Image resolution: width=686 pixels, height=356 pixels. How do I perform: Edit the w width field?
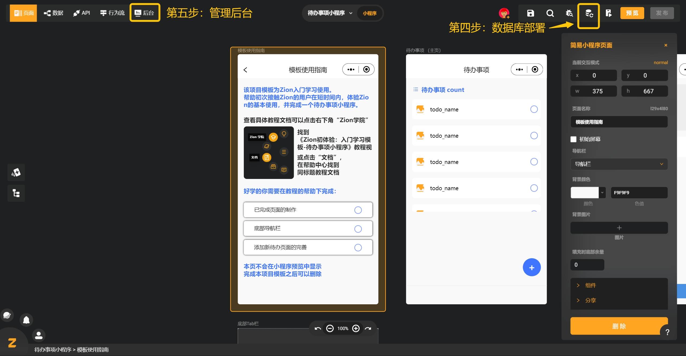pos(594,91)
